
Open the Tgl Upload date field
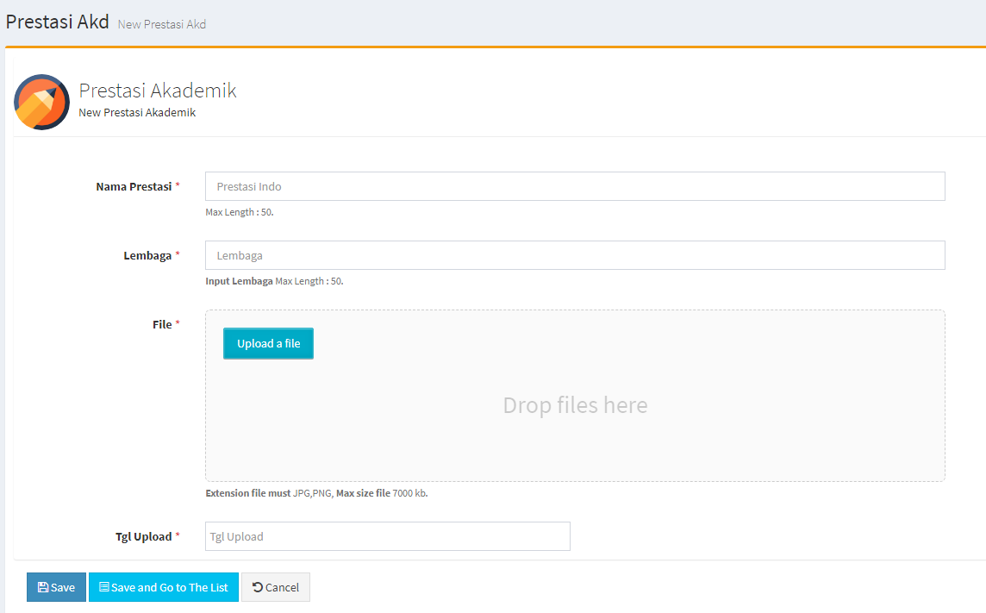(388, 536)
